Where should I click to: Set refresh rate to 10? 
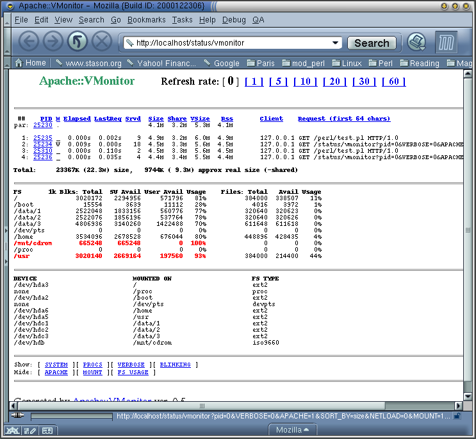[305, 82]
